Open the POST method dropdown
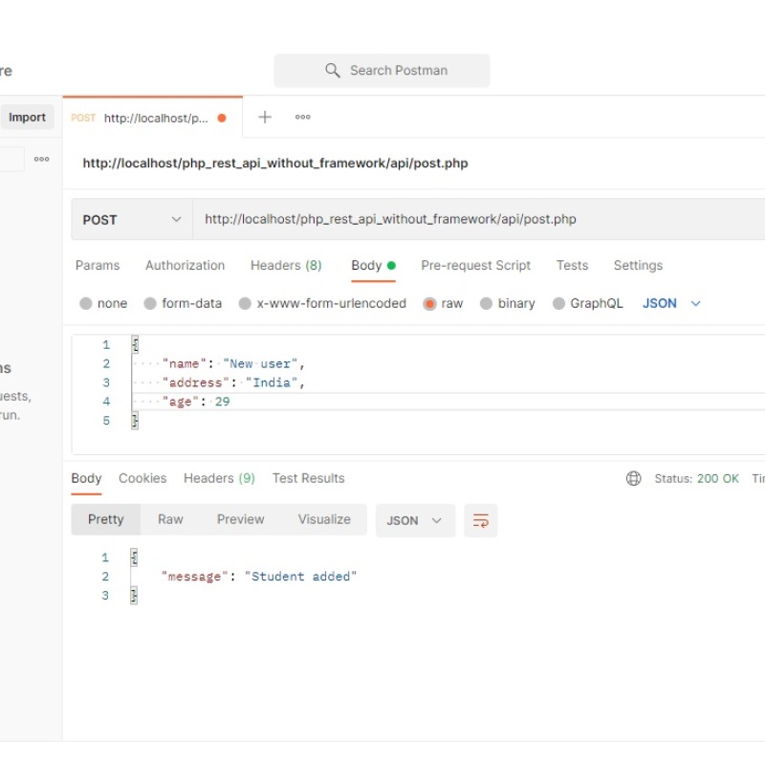The width and height of the screenshot is (765, 765). point(132,220)
